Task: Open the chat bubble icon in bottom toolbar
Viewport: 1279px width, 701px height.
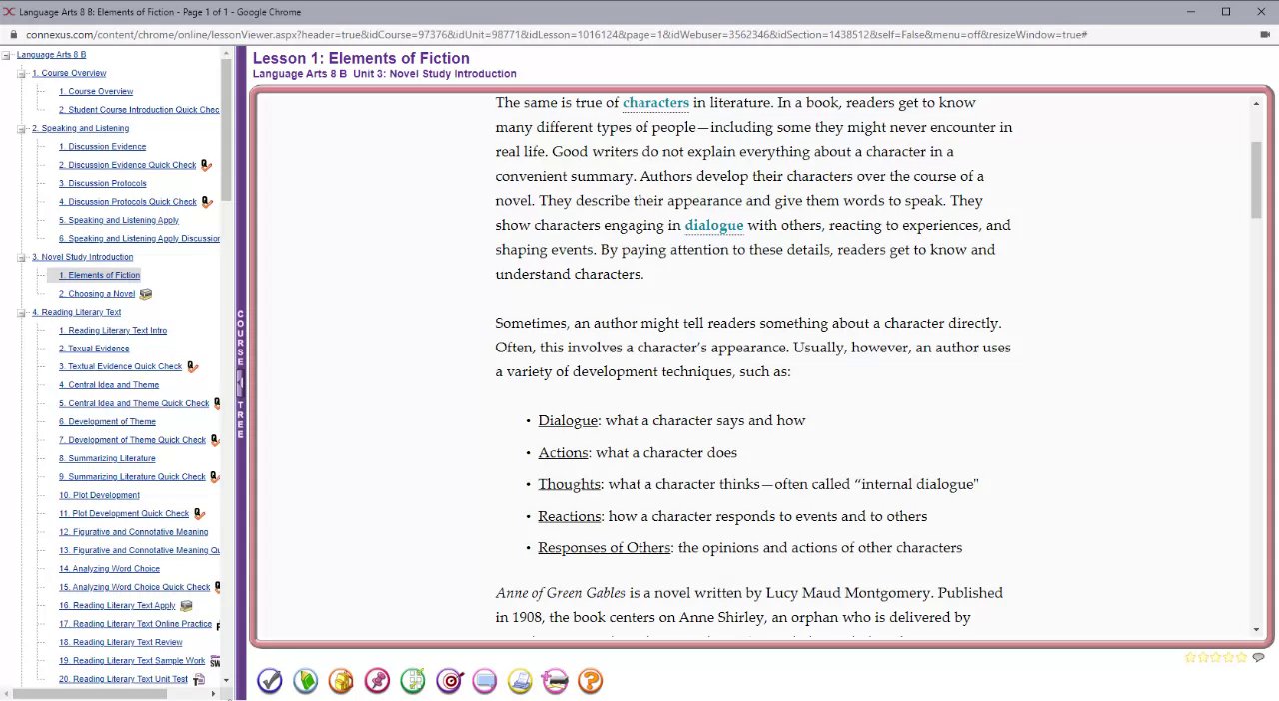Action: click(485, 681)
